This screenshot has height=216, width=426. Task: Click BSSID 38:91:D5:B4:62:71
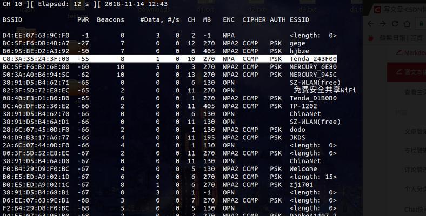(x=36, y=83)
